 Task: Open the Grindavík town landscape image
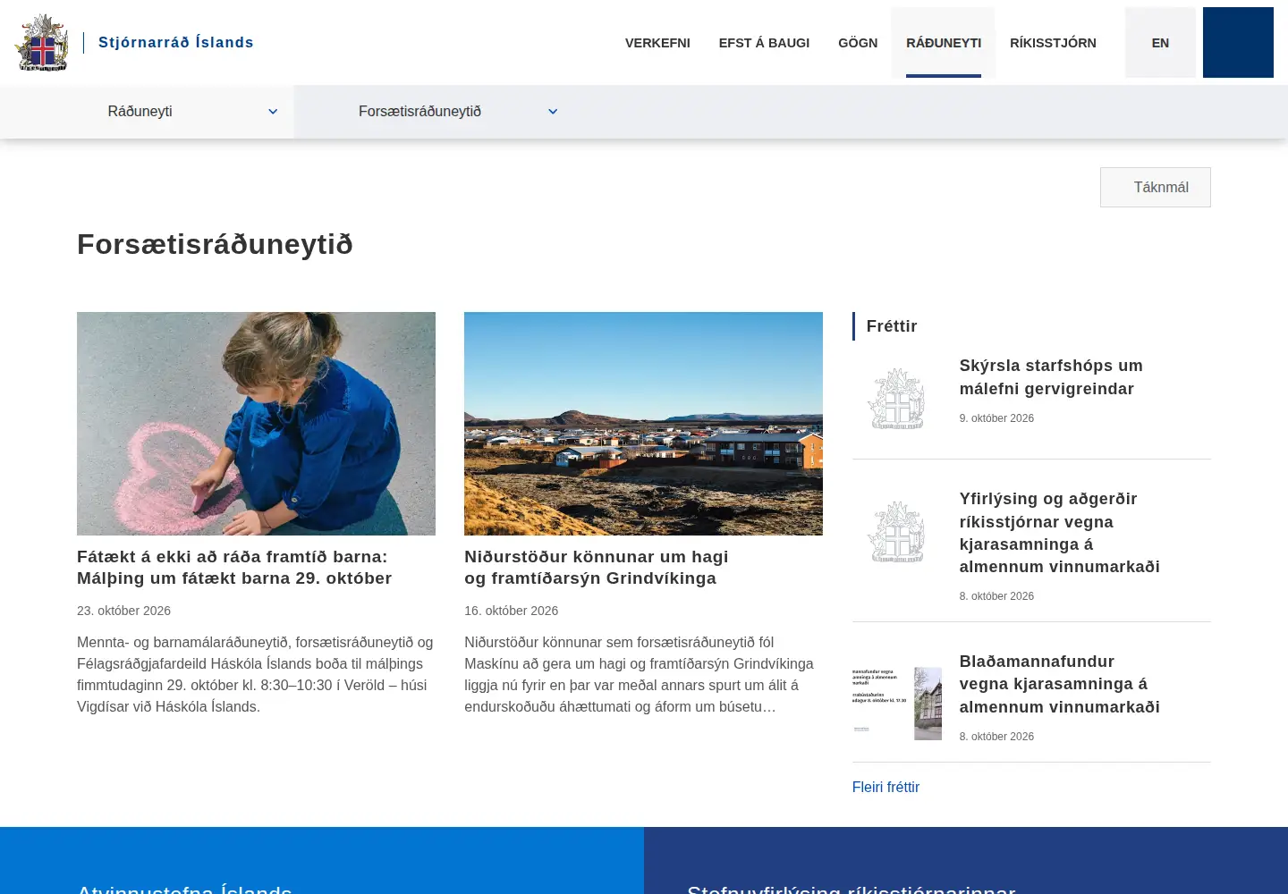(643, 424)
